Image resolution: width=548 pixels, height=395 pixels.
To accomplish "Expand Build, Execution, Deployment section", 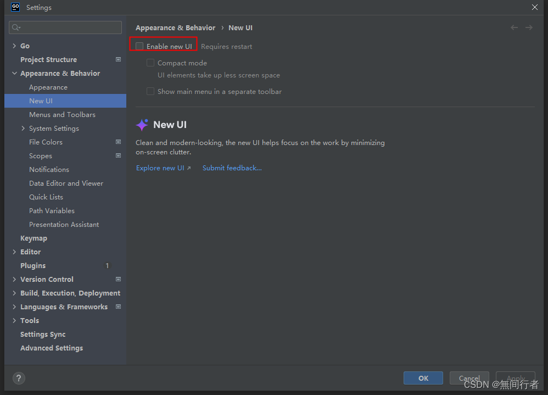I will click(x=14, y=293).
